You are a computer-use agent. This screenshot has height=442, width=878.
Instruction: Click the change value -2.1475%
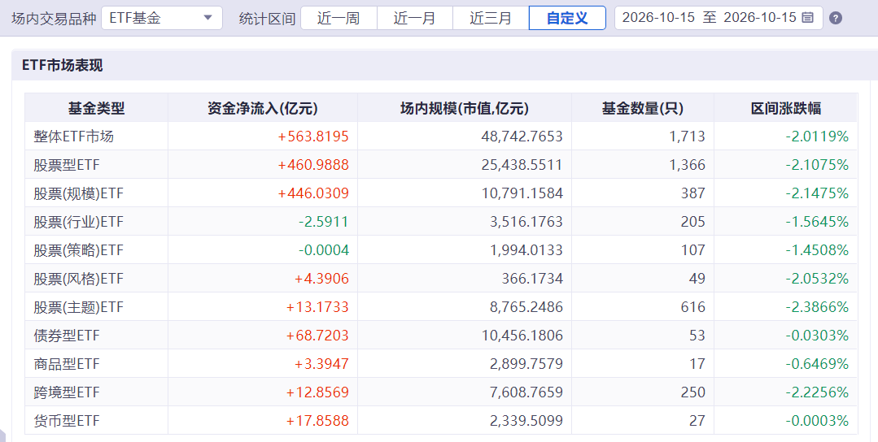coord(817,193)
